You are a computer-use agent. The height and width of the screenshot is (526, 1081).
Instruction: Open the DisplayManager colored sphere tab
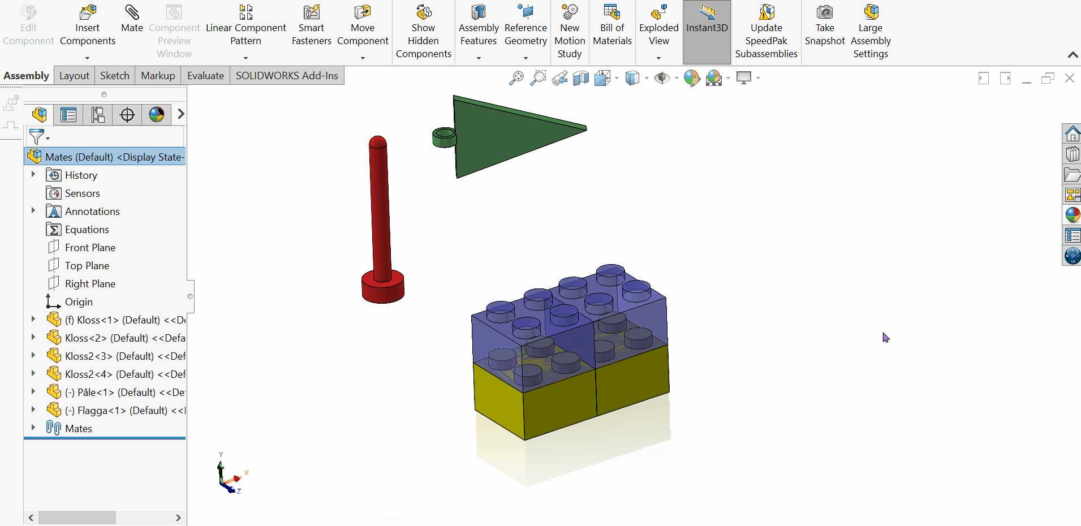pos(157,115)
